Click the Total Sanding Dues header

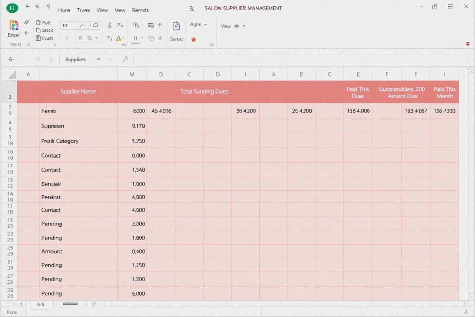tap(204, 92)
